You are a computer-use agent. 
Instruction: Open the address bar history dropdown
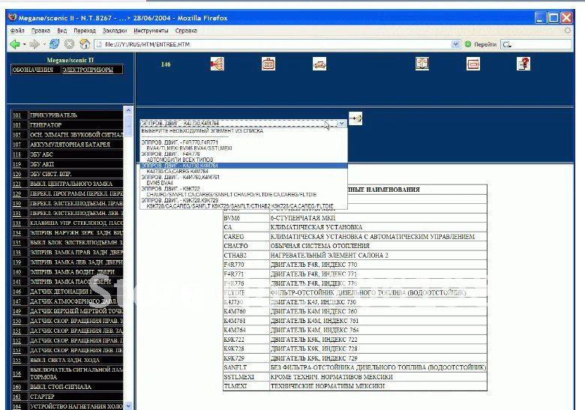point(455,44)
